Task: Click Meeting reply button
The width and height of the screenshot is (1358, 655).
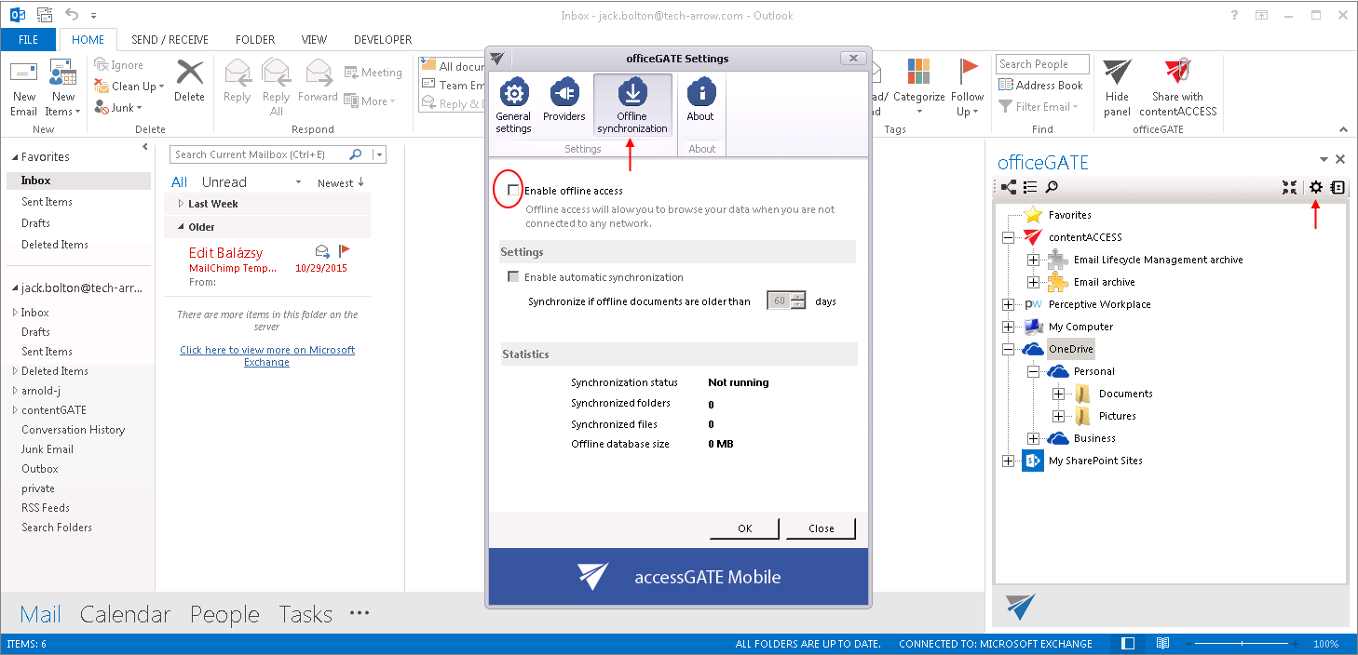Action: 373,73
